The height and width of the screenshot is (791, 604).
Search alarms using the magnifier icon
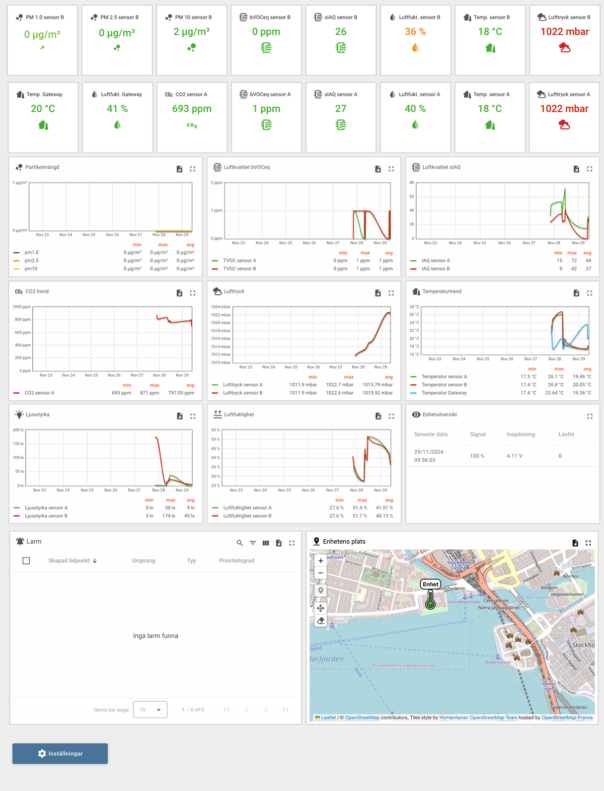240,543
